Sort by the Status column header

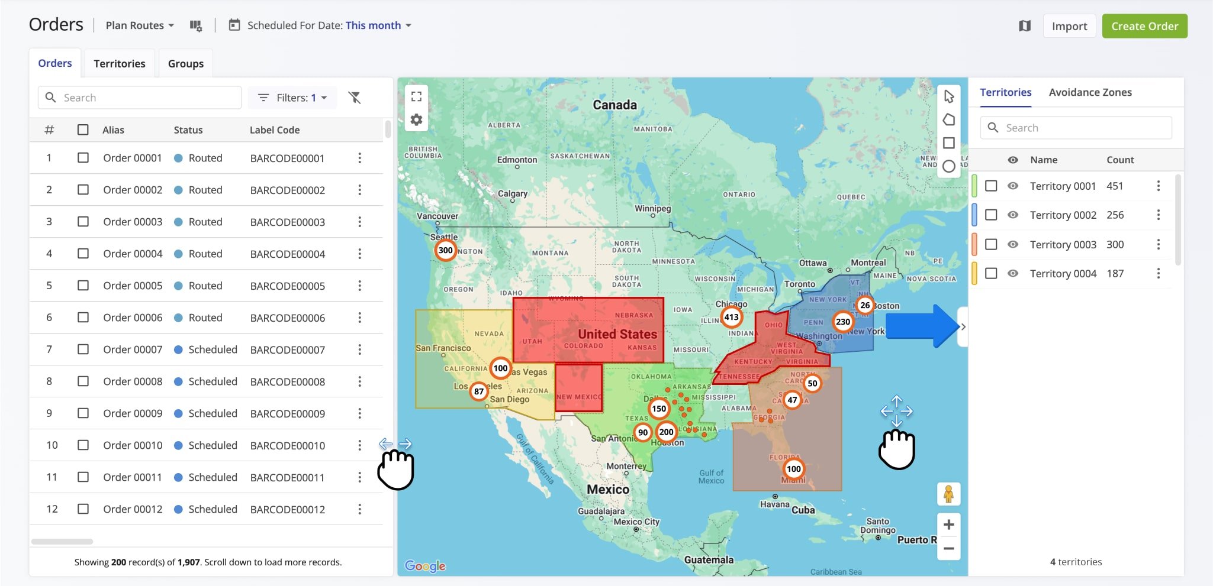click(x=188, y=129)
